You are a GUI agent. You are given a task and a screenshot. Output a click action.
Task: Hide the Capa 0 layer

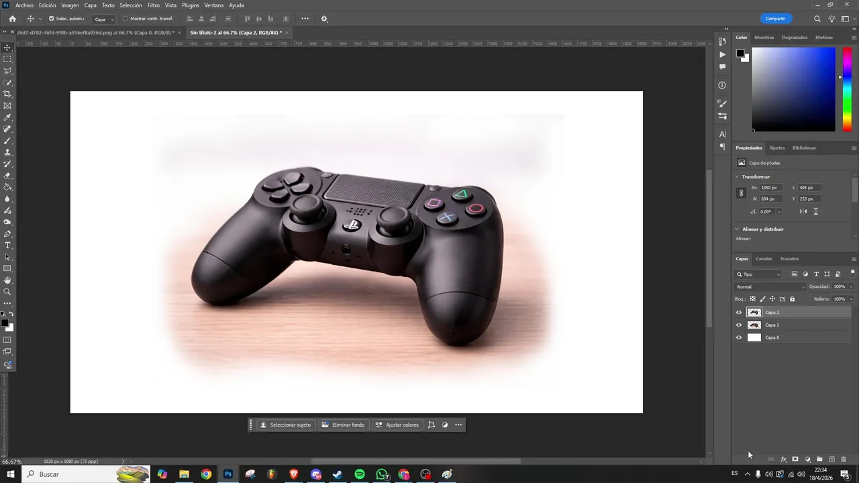[739, 337]
